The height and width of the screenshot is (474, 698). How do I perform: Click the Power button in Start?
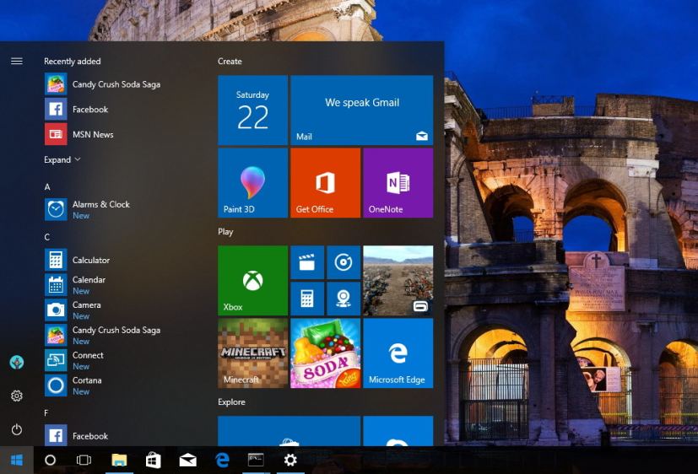tap(17, 429)
